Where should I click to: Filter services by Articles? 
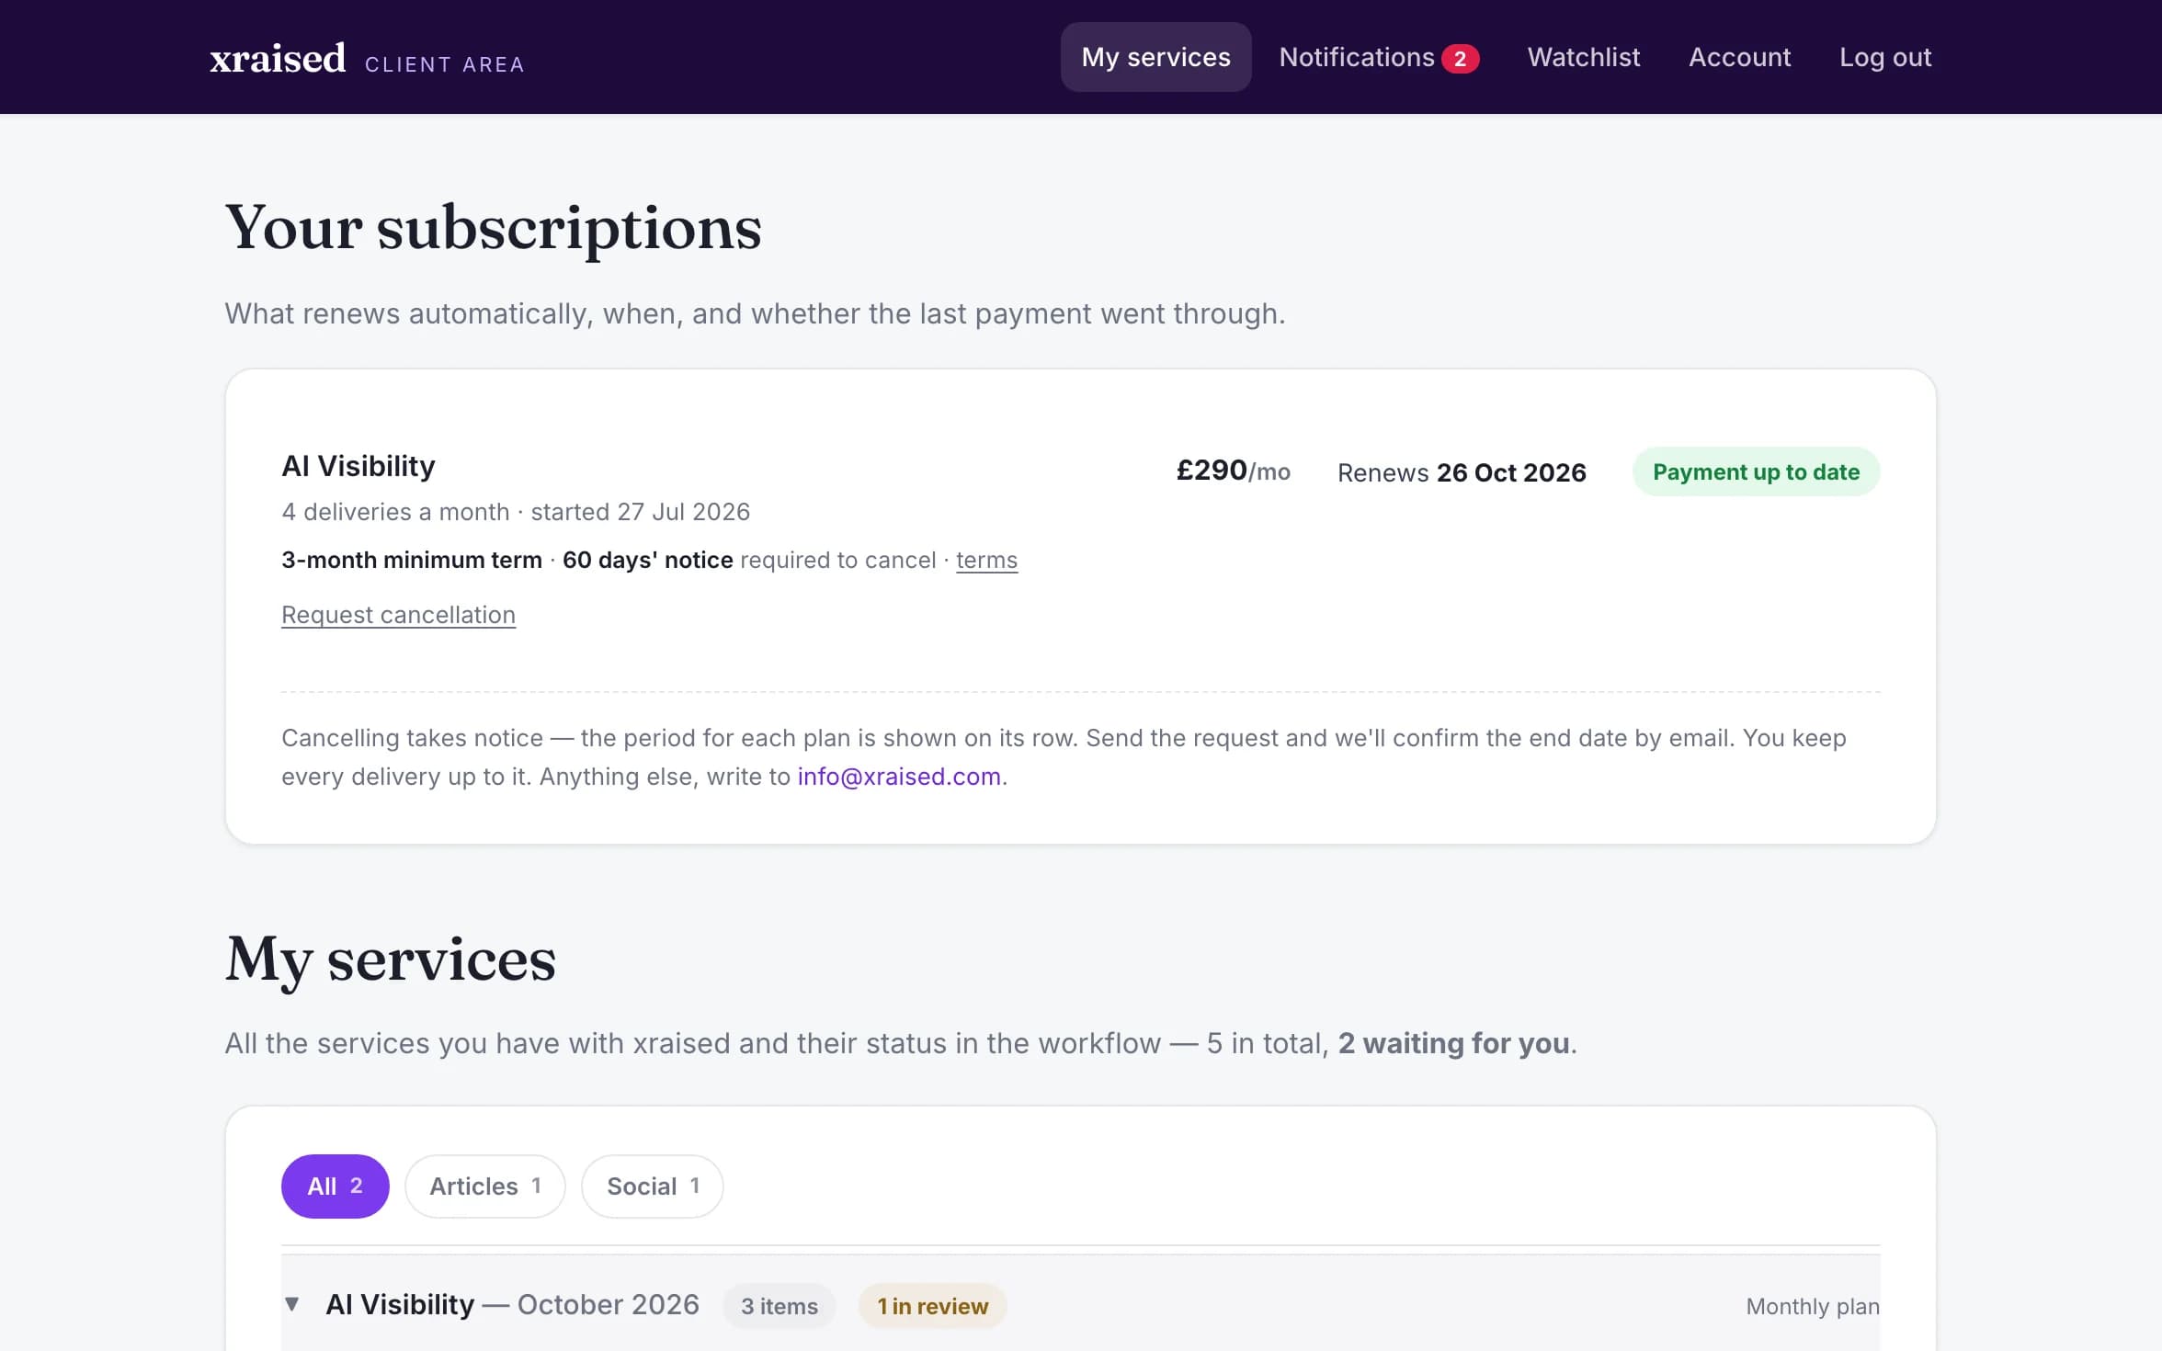click(484, 1186)
